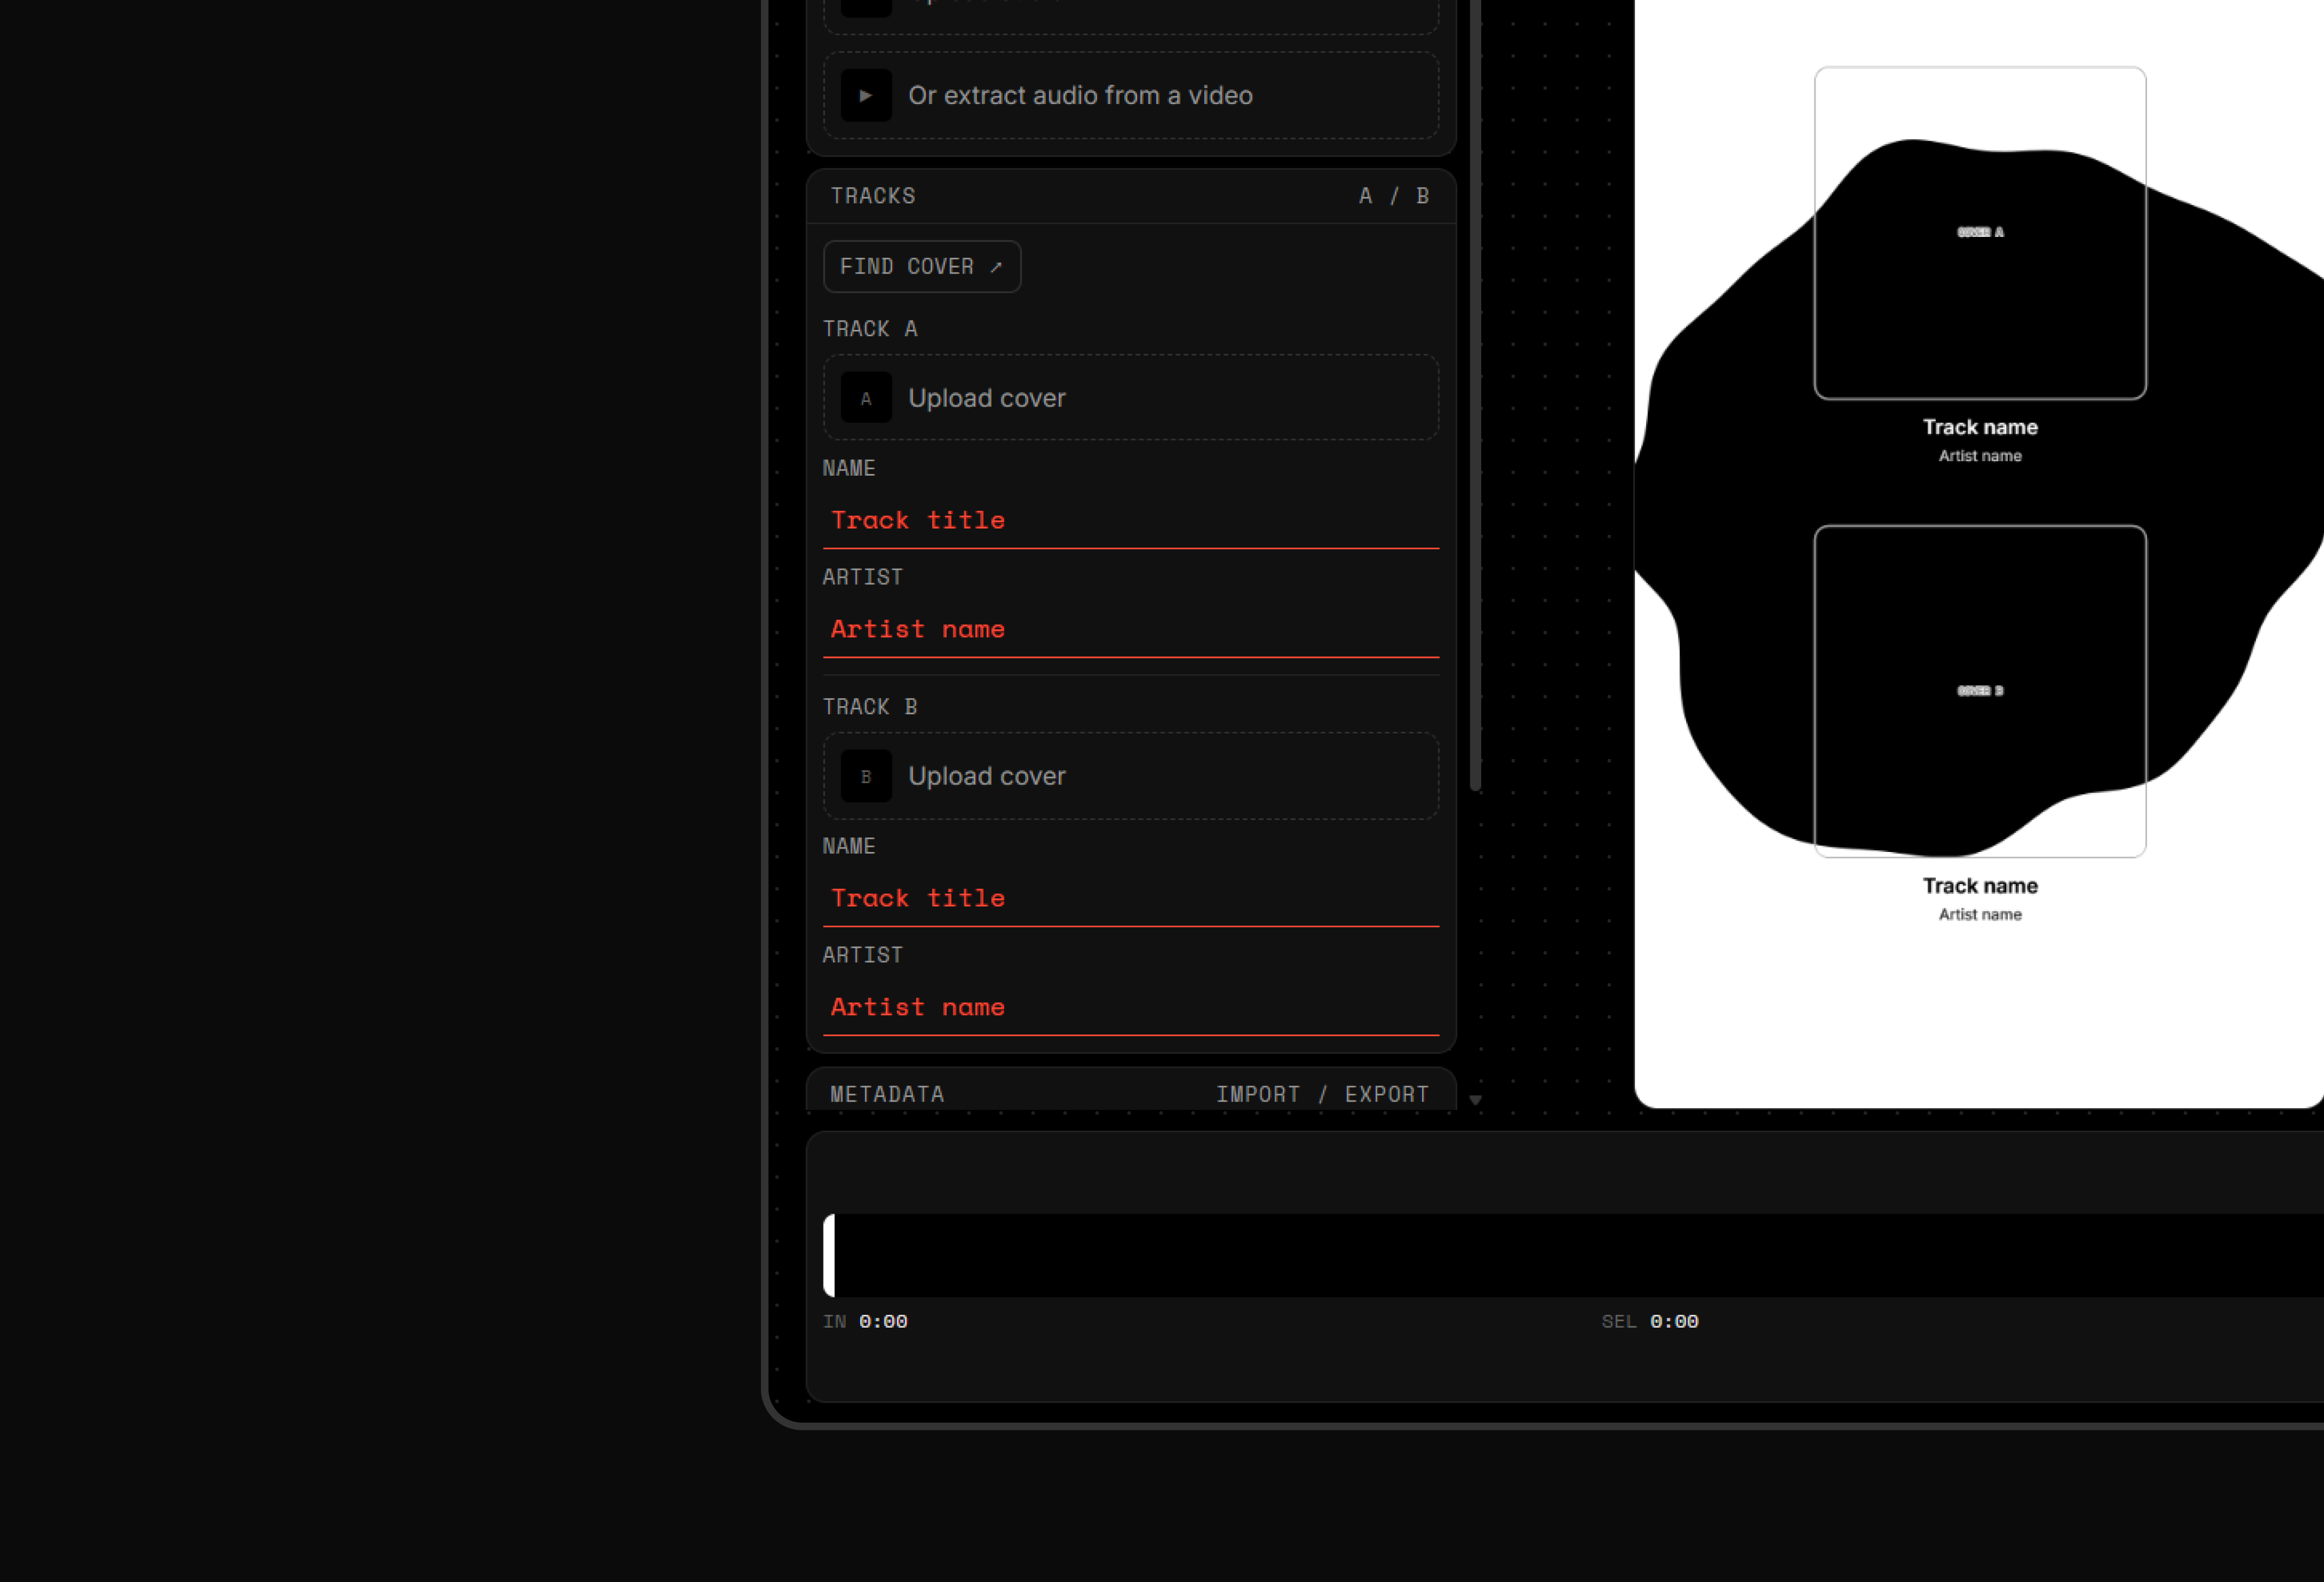Click the play icon beside extract audio
The width and height of the screenshot is (2324, 1582).
click(866, 95)
